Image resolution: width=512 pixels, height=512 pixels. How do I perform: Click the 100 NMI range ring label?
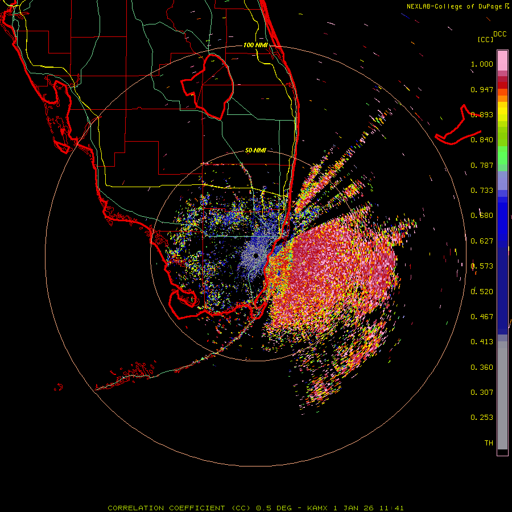[255, 45]
